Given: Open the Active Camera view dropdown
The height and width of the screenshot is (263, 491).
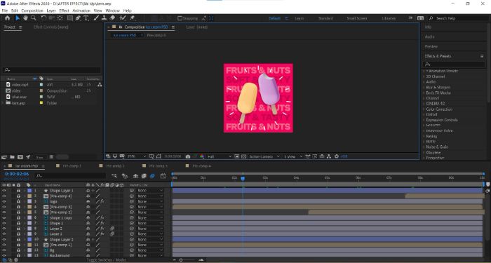Looking at the screenshot, I should pos(264,156).
